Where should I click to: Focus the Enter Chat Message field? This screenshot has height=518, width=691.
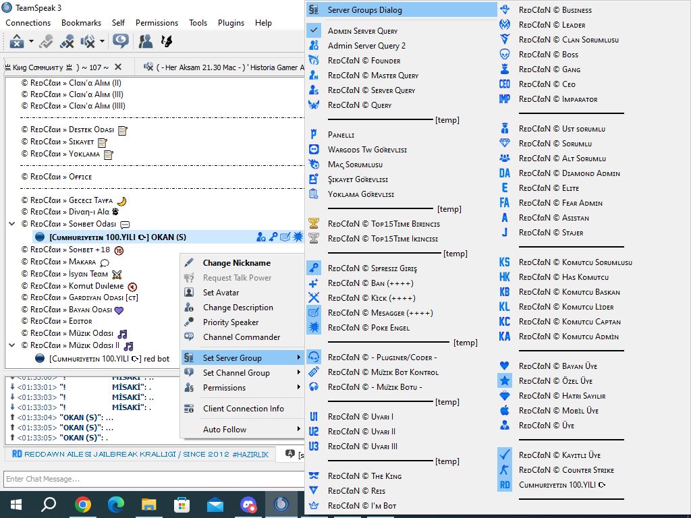(153, 479)
